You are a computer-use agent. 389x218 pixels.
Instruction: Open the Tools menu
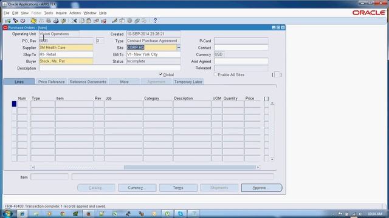49,13
